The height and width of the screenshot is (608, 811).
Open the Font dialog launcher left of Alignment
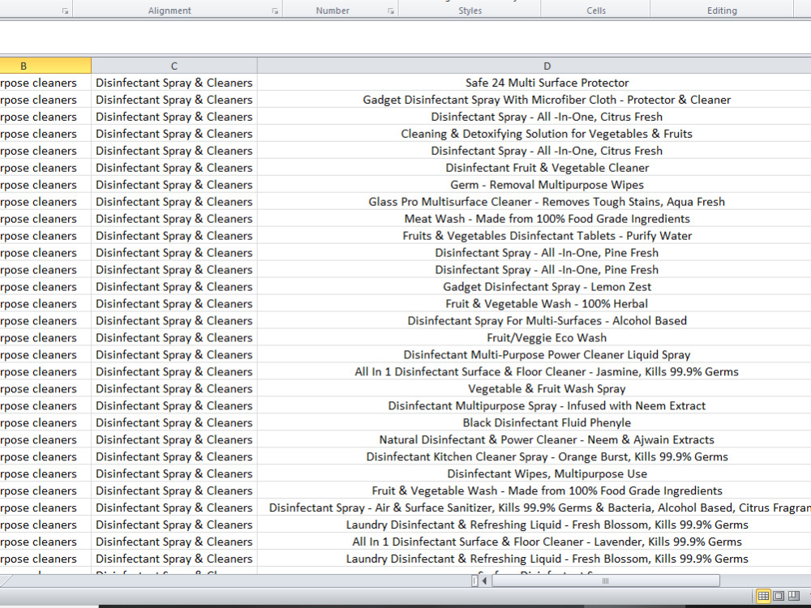click(x=65, y=11)
